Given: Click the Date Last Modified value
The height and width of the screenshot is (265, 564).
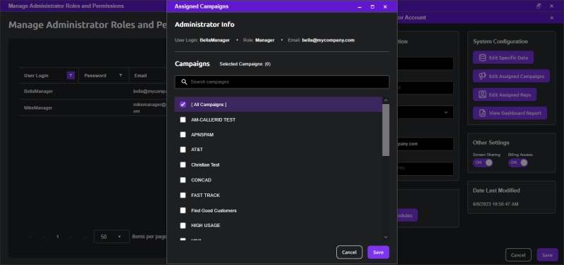Looking at the screenshot, I should 496,204.
